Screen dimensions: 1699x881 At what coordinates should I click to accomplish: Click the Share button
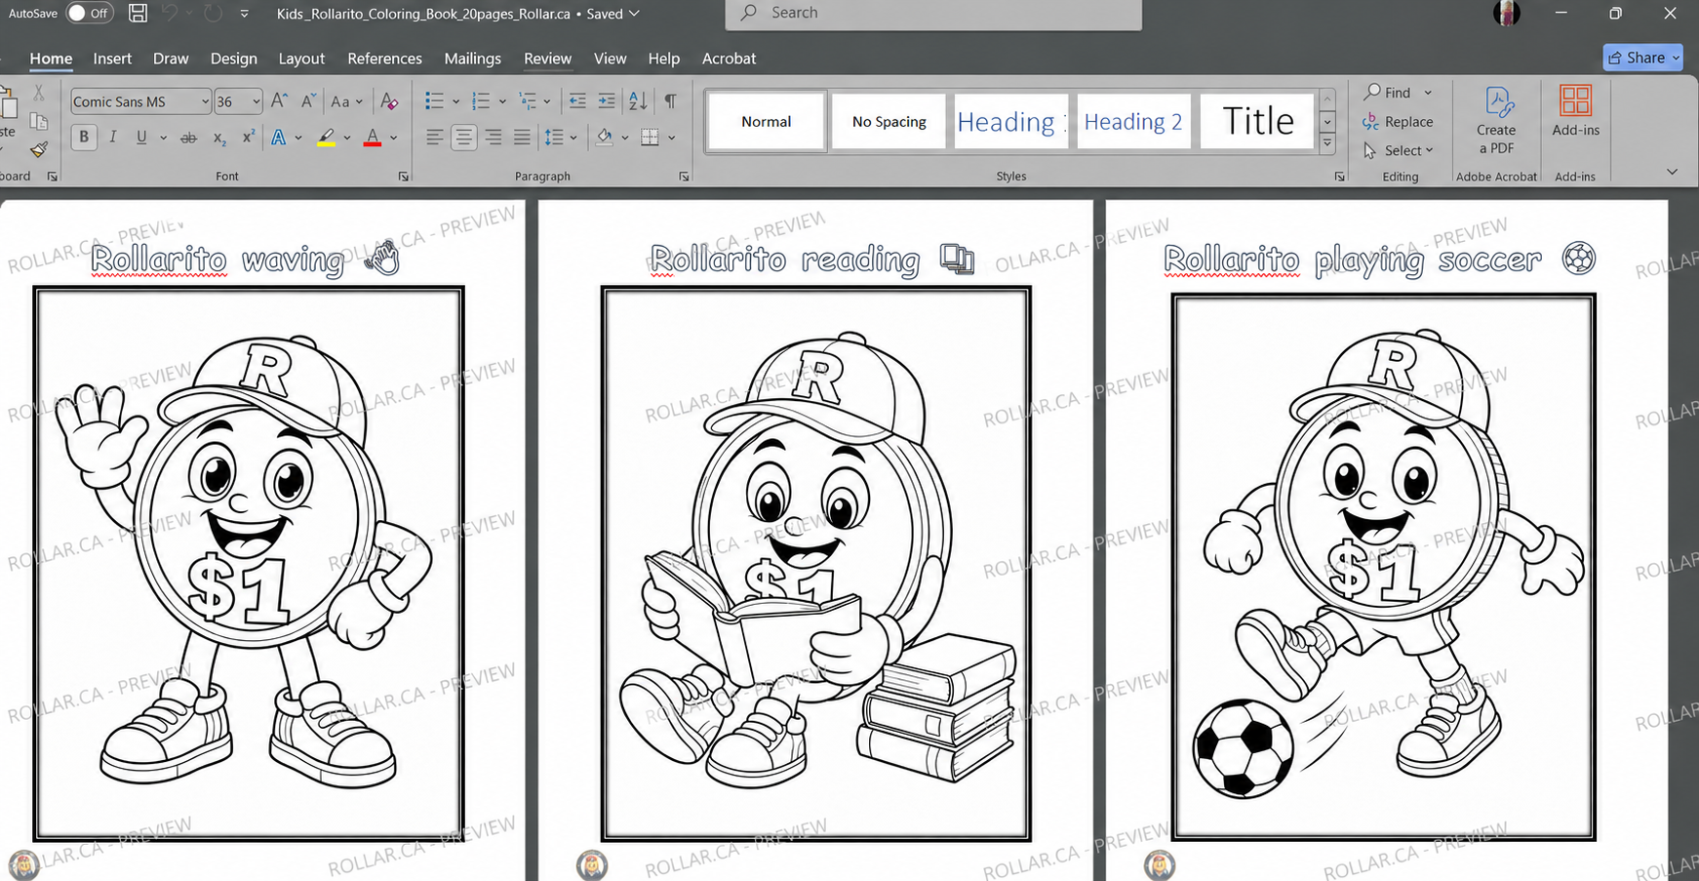click(x=1643, y=58)
